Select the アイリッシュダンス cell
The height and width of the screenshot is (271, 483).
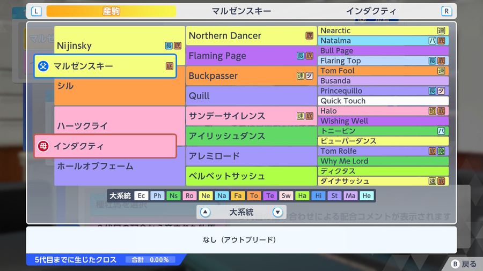(251, 136)
